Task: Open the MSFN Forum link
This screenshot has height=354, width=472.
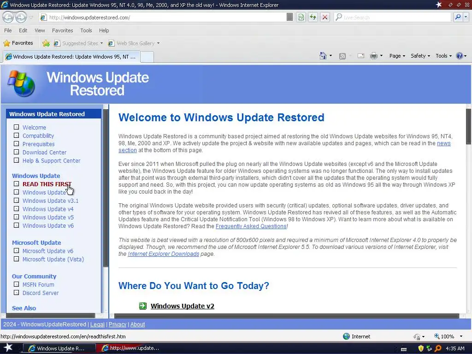Action: (x=39, y=285)
